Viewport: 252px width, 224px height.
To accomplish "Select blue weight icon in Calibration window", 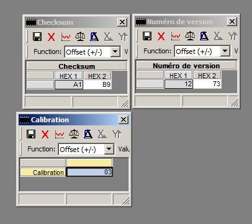I will coord(88,134).
